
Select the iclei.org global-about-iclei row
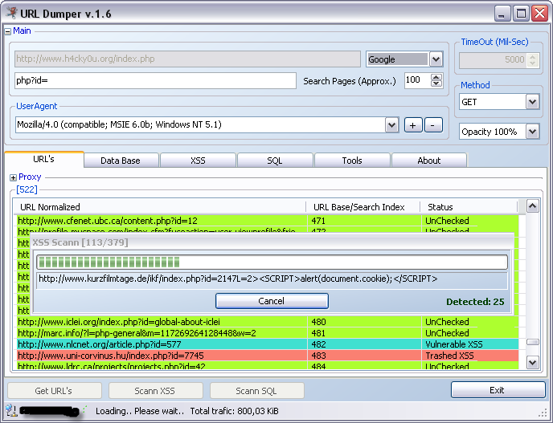click(x=268, y=322)
